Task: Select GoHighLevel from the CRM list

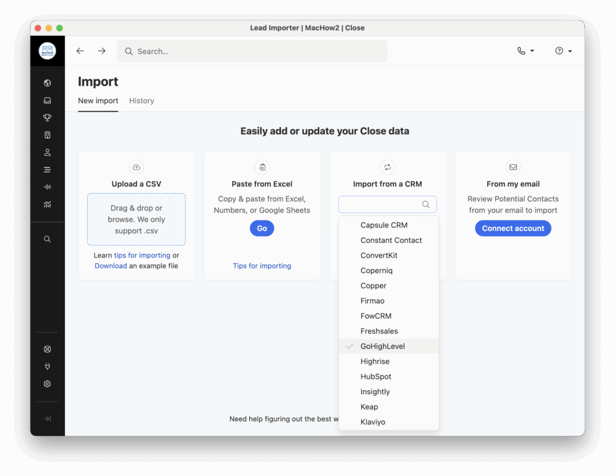Action: [x=383, y=346]
